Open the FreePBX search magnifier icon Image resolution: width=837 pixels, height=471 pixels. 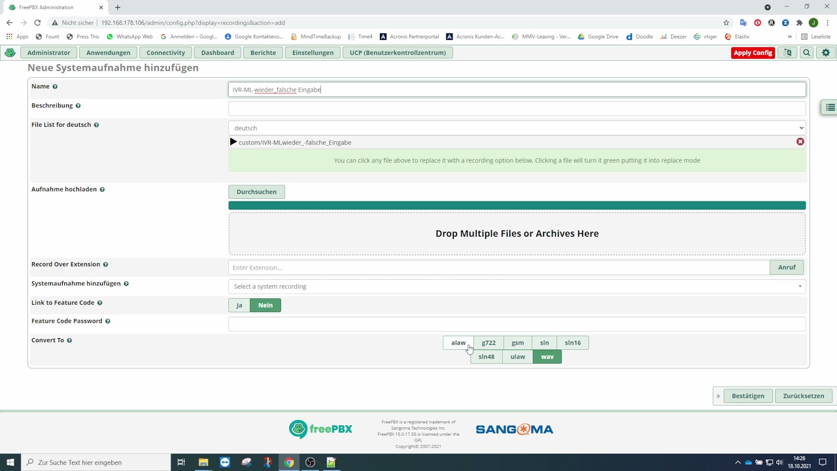[x=807, y=52]
